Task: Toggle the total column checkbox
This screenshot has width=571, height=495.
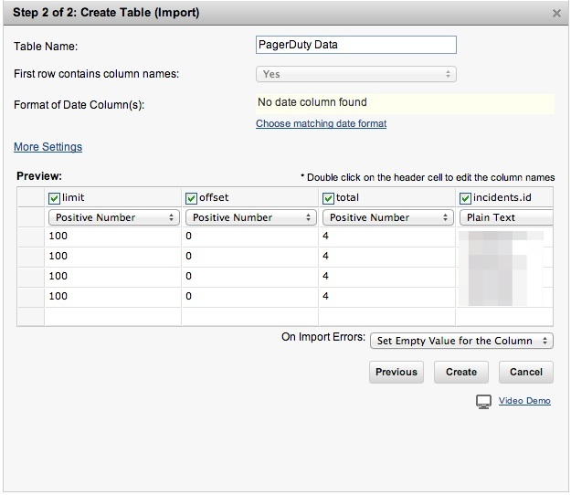Action: [328, 198]
